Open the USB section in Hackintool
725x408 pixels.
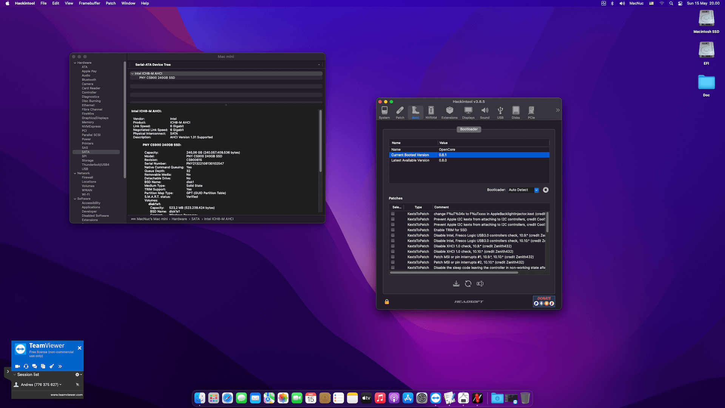[x=500, y=112]
